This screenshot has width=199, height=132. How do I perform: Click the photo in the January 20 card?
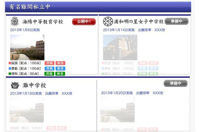tap(117, 110)
